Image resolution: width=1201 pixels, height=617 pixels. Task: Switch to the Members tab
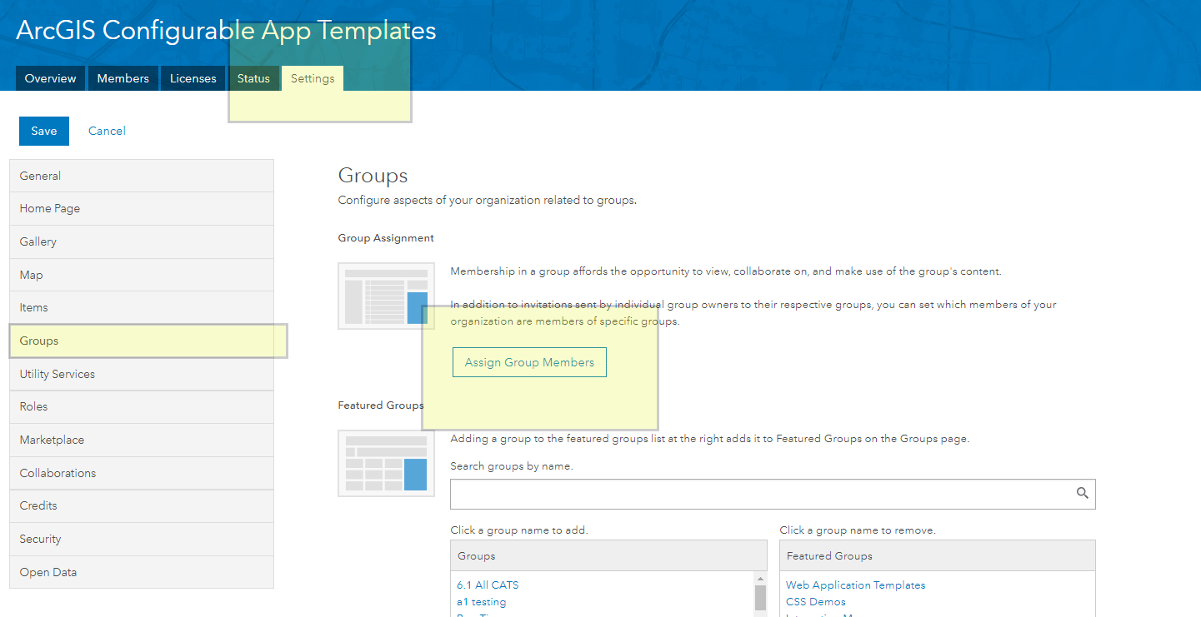click(123, 78)
